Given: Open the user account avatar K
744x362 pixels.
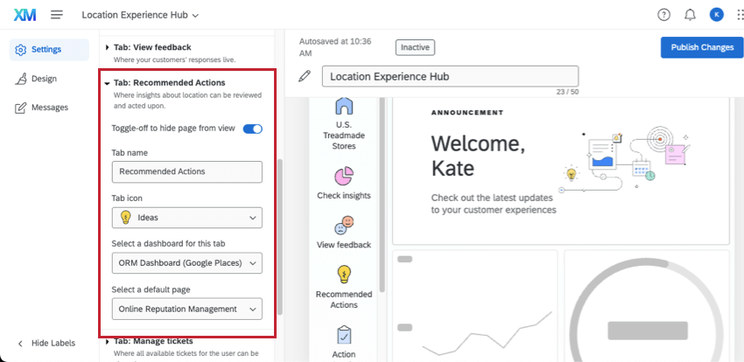Looking at the screenshot, I should click(716, 15).
